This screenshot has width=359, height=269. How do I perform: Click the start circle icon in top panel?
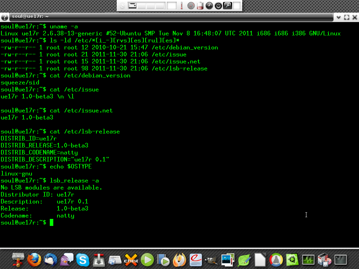coord(122,6)
